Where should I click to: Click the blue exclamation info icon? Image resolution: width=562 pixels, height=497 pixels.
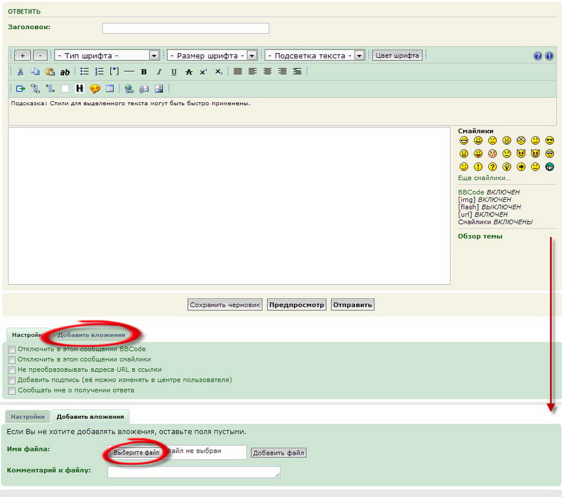click(549, 56)
